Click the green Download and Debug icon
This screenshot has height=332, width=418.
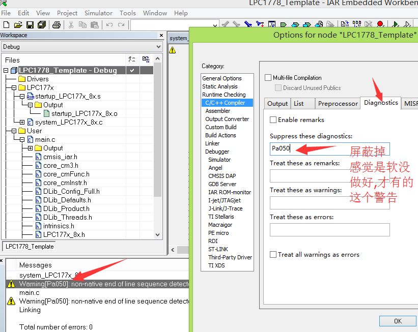(x=396, y=24)
